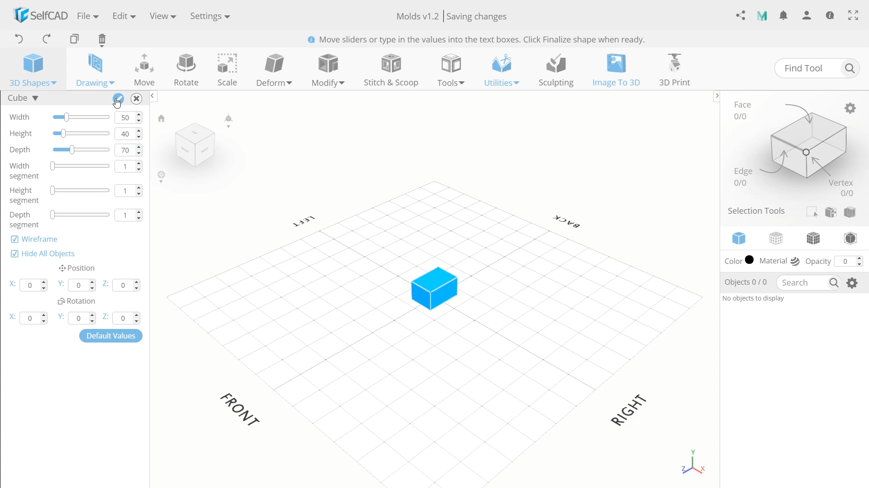The width and height of the screenshot is (869, 488).
Task: Click the SelfCAD logo
Action: coord(41,15)
